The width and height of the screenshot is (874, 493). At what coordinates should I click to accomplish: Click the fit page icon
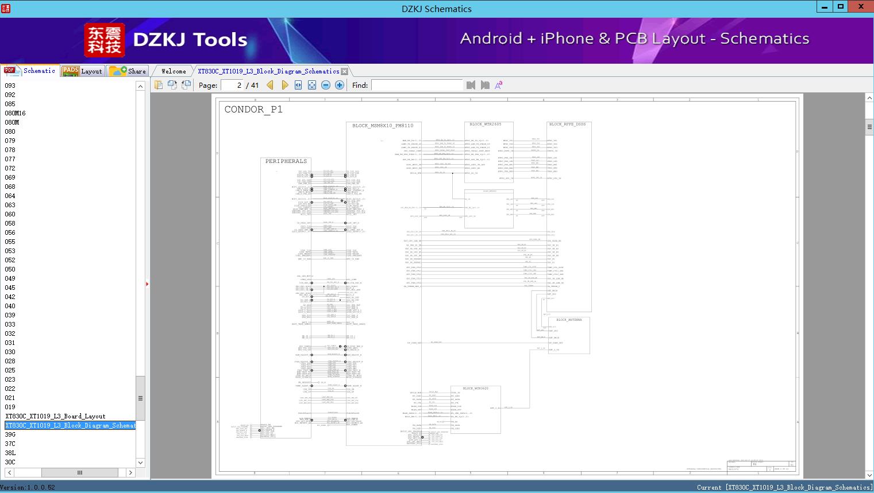click(x=312, y=85)
